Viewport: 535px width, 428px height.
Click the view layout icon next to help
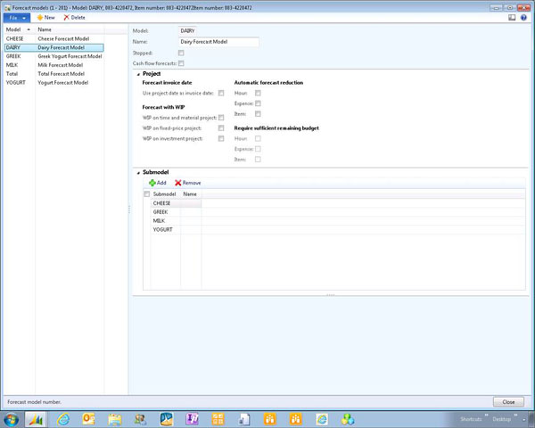point(512,18)
